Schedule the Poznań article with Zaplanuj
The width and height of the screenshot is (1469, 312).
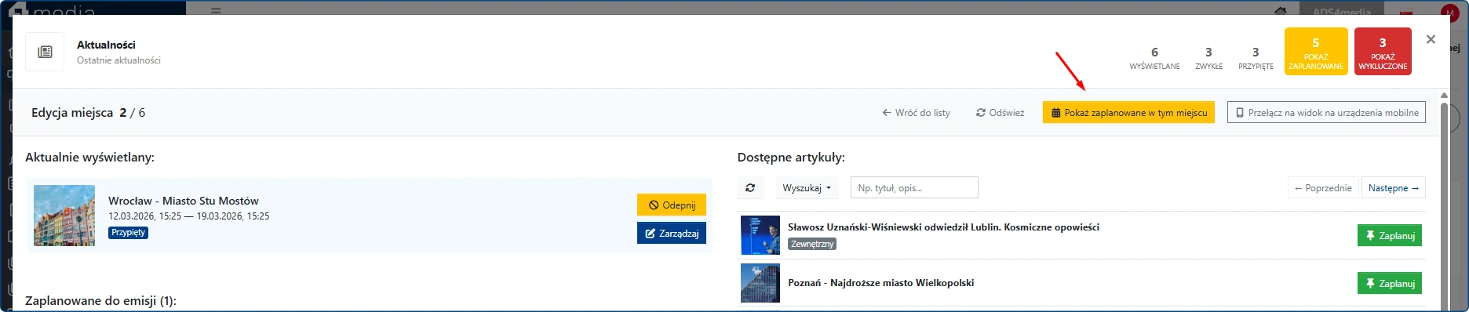pos(1390,284)
